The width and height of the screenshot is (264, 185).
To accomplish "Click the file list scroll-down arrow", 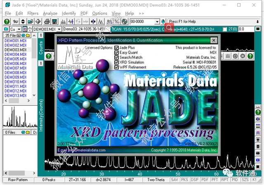I will 34,95.
